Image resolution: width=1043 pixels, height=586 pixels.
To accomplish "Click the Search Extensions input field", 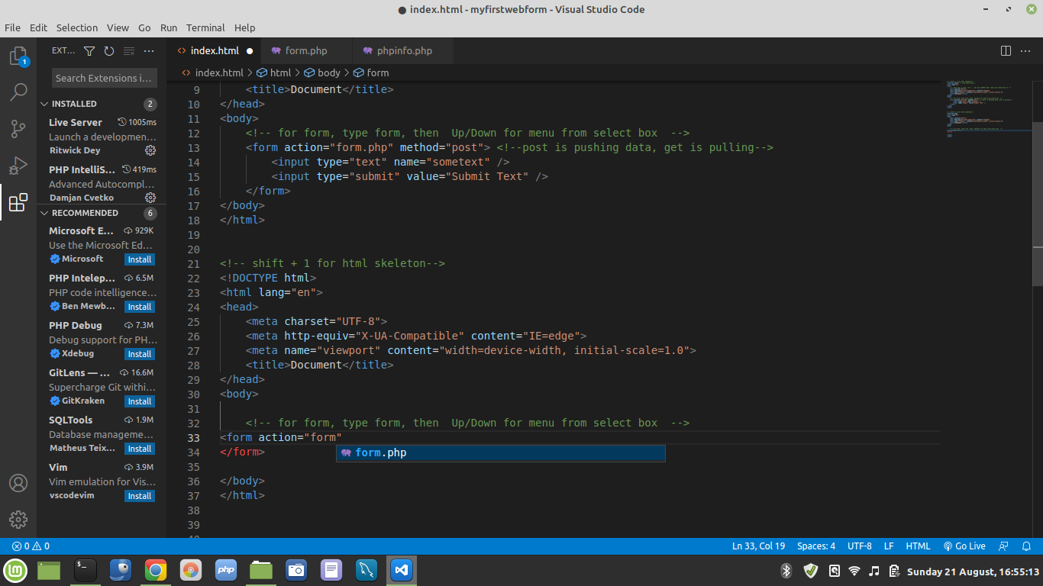I will coord(104,78).
